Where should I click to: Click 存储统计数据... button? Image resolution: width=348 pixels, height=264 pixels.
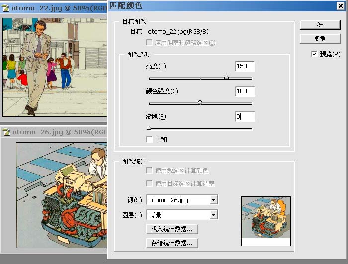point(172,243)
